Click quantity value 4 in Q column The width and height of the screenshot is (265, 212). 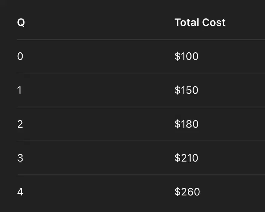[x=20, y=192]
